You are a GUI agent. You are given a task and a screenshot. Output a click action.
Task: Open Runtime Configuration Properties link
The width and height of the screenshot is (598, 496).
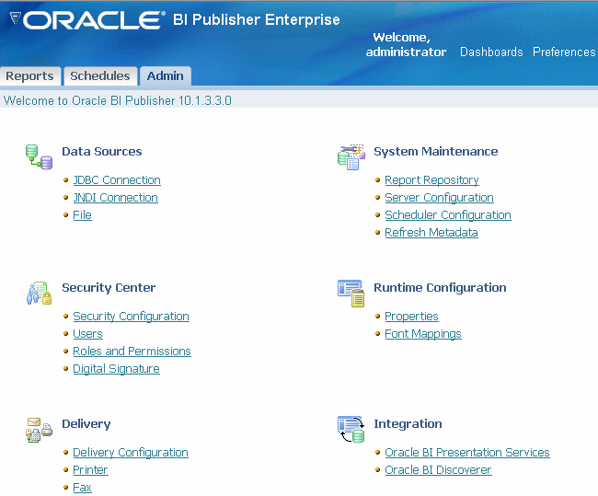411,317
